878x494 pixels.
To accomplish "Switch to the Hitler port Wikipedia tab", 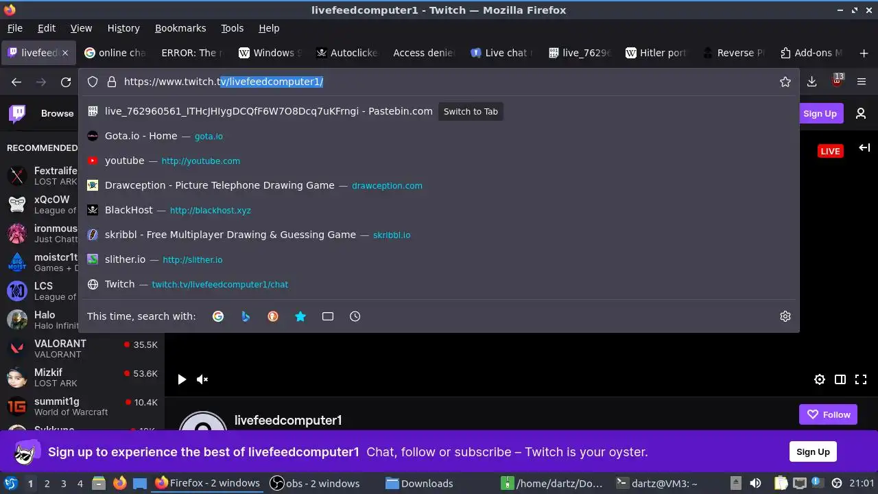I will (x=656, y=53).
